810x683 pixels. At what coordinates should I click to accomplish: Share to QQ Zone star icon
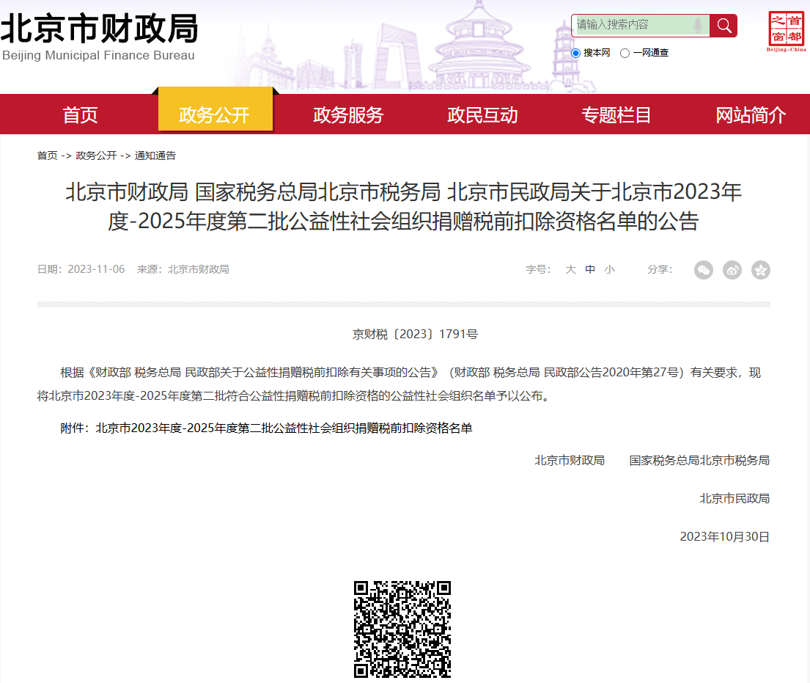[761, 270]
